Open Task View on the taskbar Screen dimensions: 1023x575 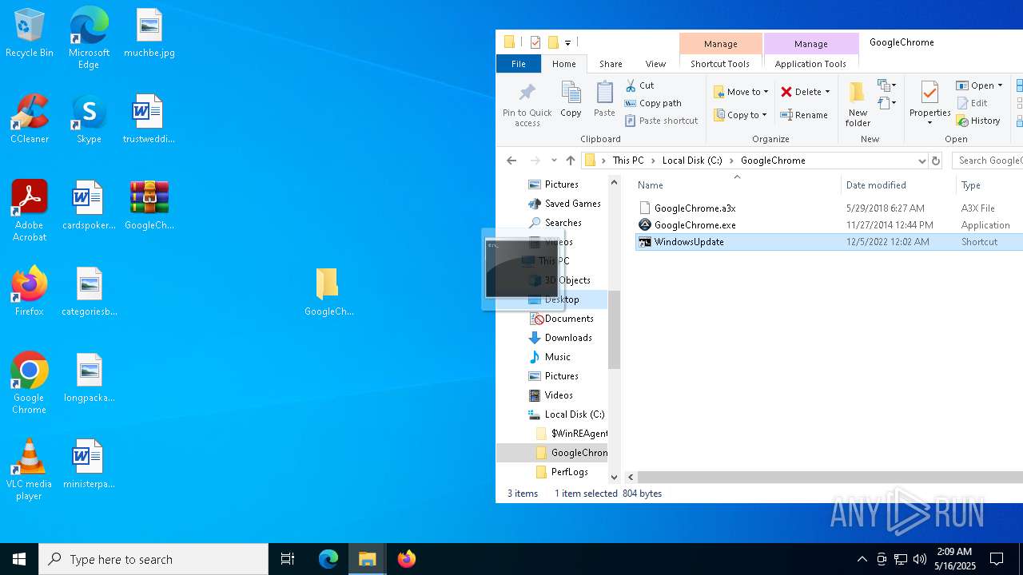point(288,559)
